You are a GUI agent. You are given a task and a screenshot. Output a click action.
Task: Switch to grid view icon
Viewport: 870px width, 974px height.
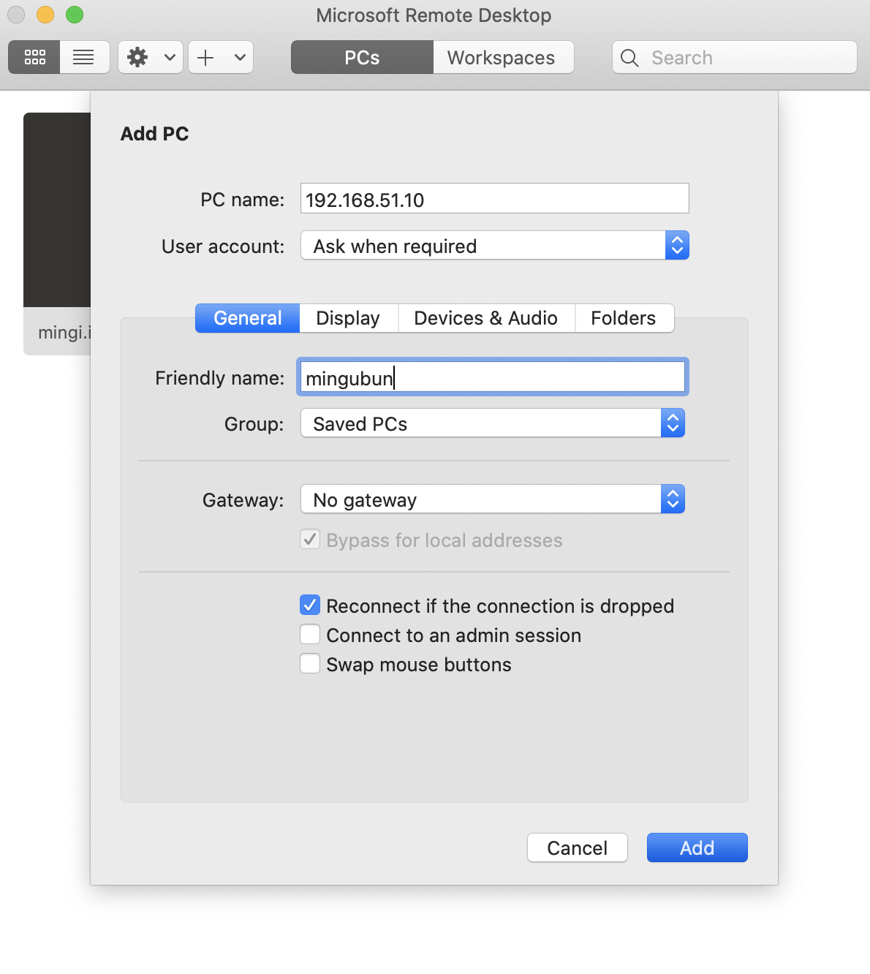click(34, 57)
